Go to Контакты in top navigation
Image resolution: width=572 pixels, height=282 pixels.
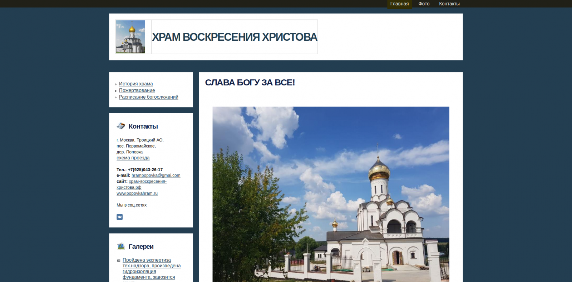click(449, 4)
